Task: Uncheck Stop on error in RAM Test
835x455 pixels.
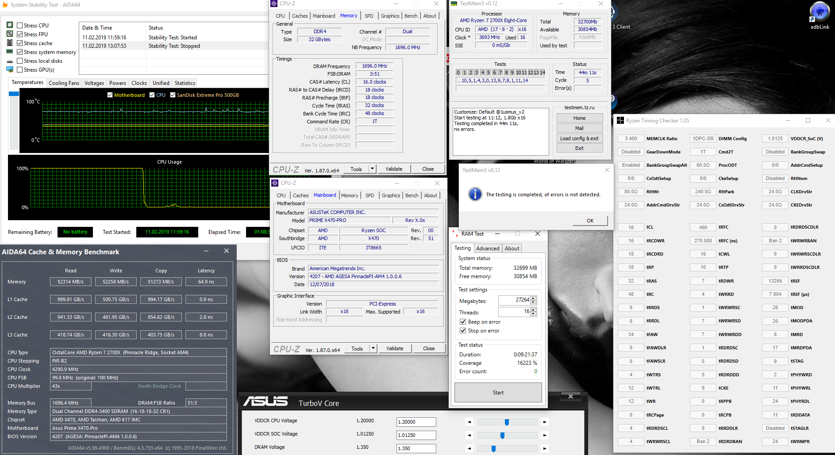Action: (x=463, y=330)
